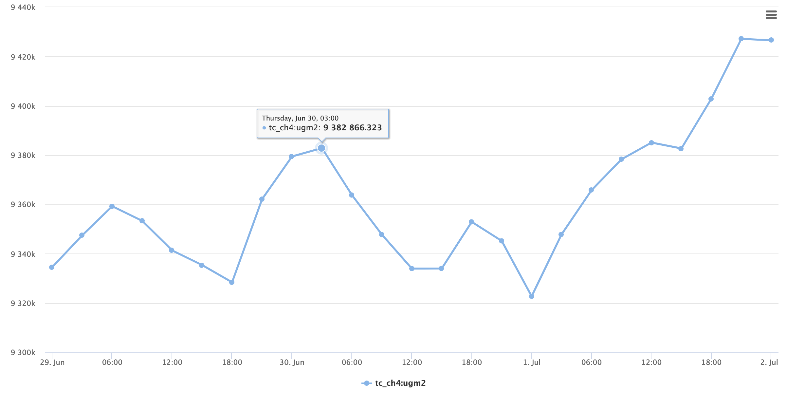Screen dimensions: 787x393
Task: Click the tooltip showing 9 382 866.323
Action: pyautogui.click(x=323, y=123)
